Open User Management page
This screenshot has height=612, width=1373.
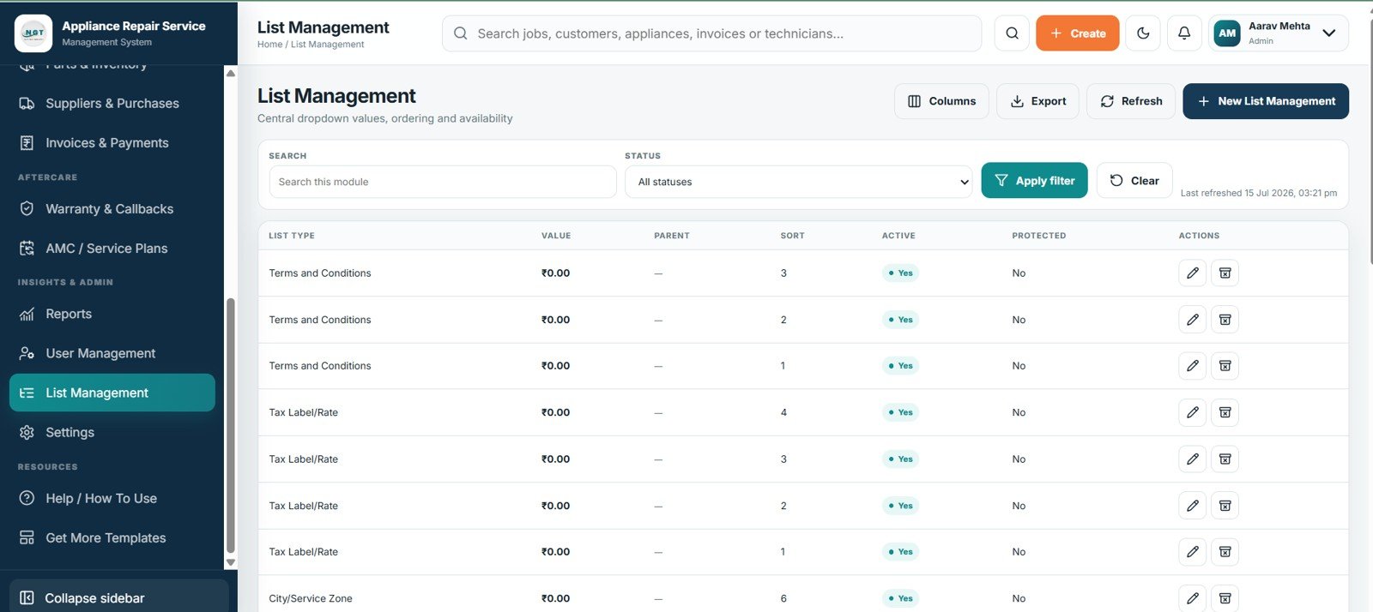pyautogui.click(x=112, y=353)
